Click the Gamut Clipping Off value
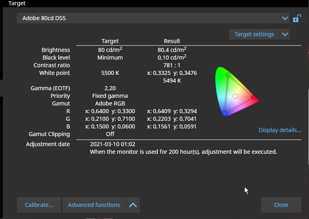This screenshot has width=309, height=219. pos(110,134)
